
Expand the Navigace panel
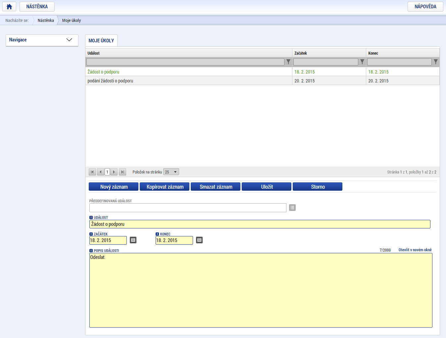(42, 40)
